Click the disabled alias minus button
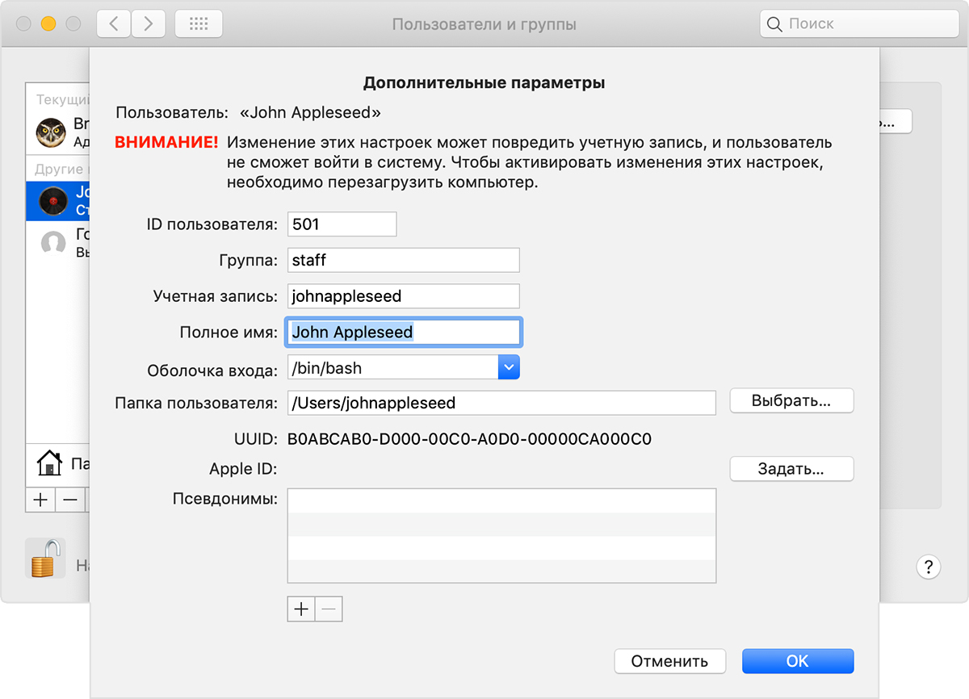Viewport: 969px width, 699px height. (x=329, y=609)
